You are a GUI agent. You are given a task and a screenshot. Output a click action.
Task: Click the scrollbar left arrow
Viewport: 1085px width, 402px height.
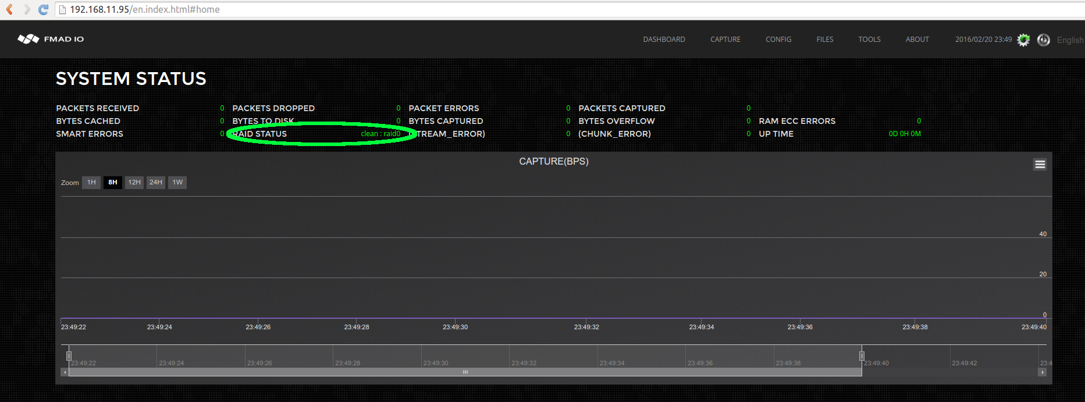65,372
